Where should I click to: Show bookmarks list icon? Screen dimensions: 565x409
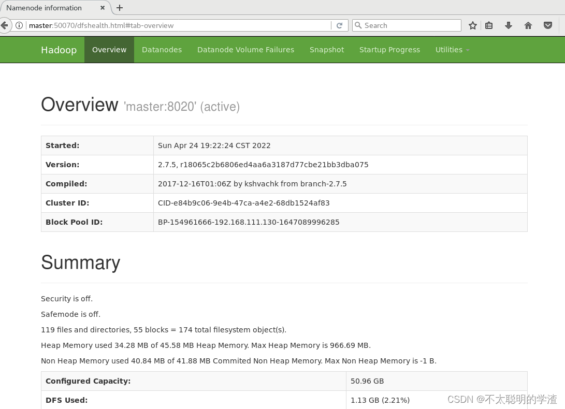point(489,25)
